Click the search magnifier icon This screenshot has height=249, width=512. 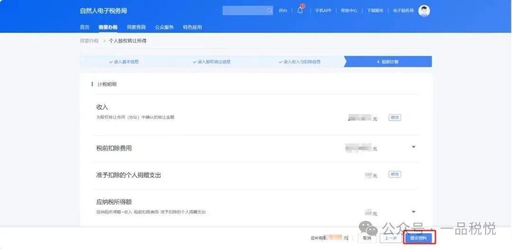[269, 10]
